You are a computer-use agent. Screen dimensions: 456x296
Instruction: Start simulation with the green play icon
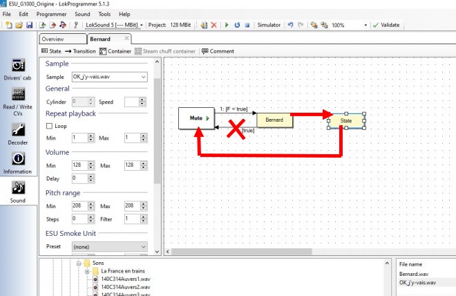[227, 25]
